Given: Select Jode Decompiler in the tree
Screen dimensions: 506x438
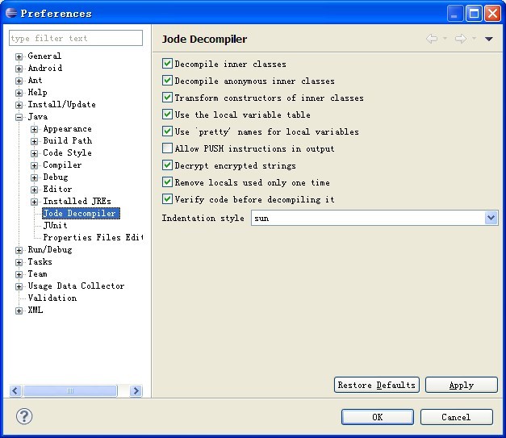Looking at the screenshot, I should 81,213.
